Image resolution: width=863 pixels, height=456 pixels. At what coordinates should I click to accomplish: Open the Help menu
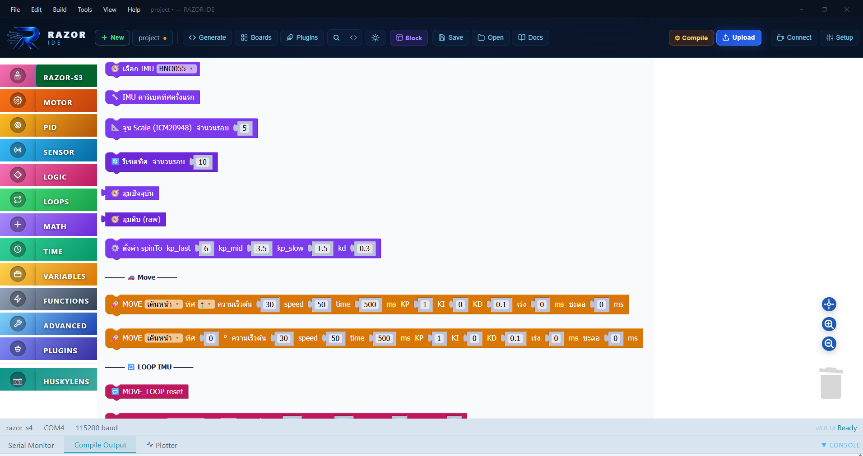coord(134,9)
